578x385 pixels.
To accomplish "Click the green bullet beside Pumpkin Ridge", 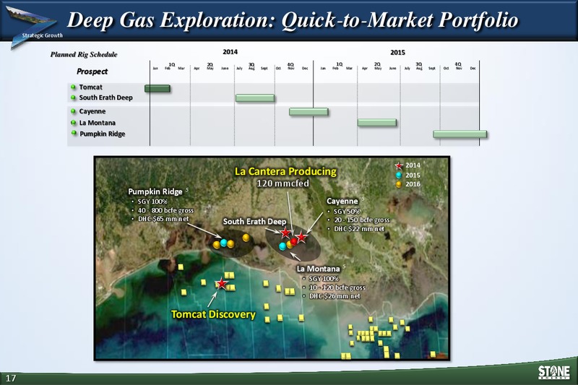I will click(74, 133).
